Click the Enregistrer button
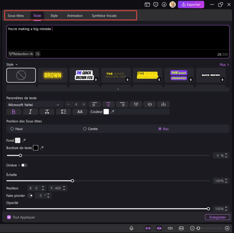This screenshot has height=233, width=234. click(217, 217)
